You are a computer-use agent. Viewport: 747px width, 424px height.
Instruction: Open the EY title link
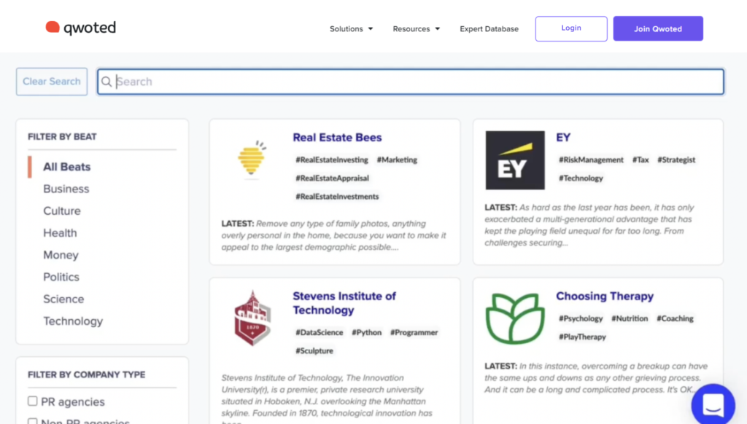(563, 138)
